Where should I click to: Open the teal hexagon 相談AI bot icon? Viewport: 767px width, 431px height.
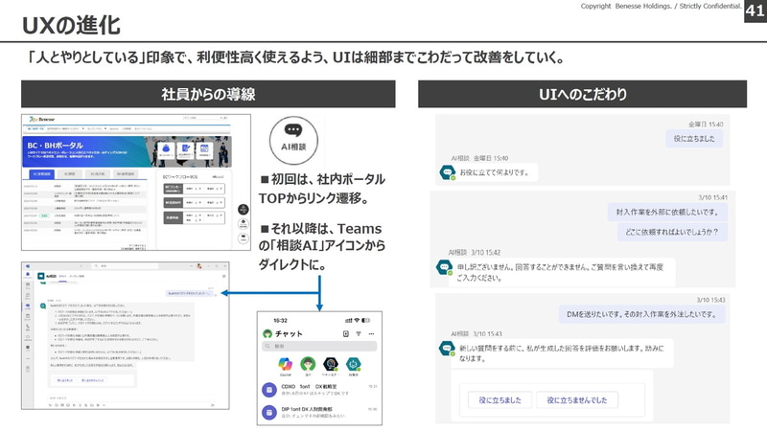pos(353,364)
